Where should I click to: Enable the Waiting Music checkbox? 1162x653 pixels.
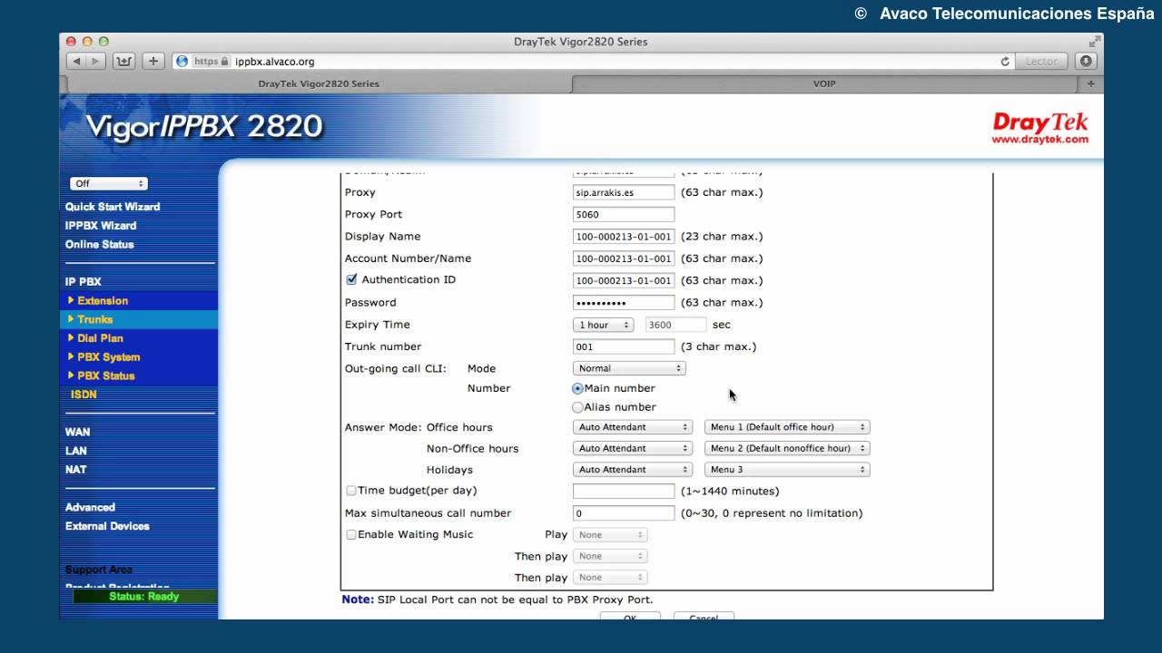tap(351, 534)
